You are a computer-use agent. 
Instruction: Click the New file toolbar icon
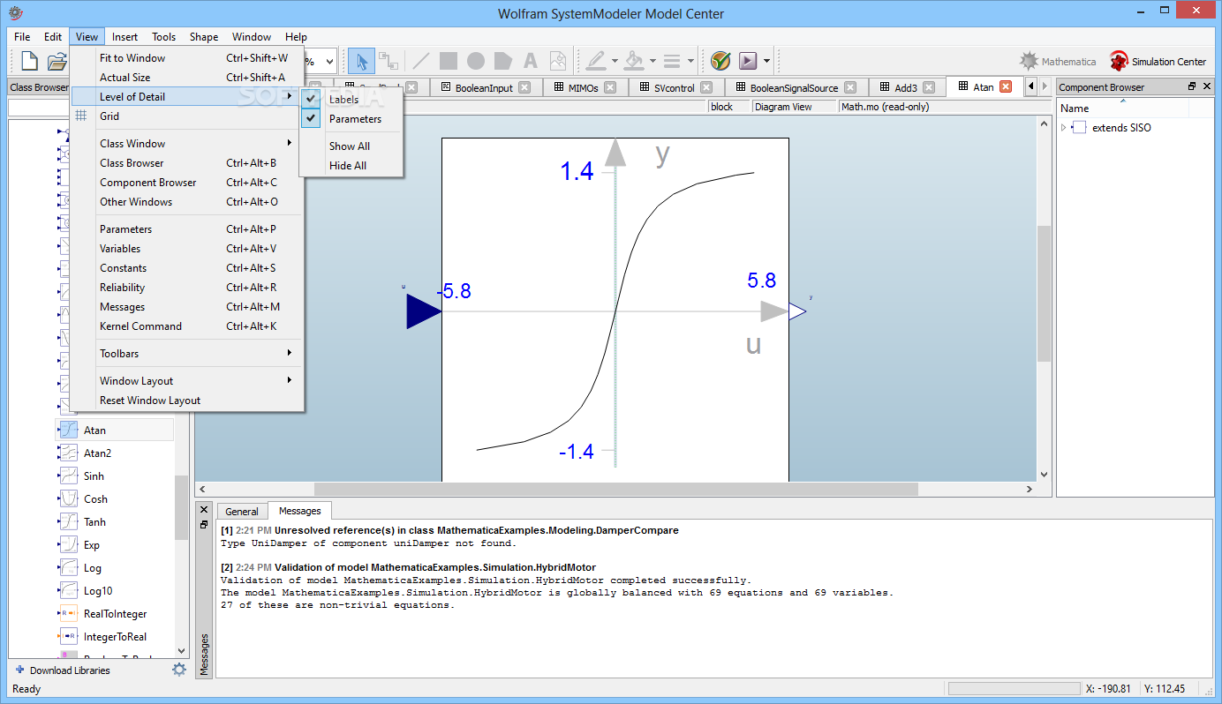pos(29,61)
